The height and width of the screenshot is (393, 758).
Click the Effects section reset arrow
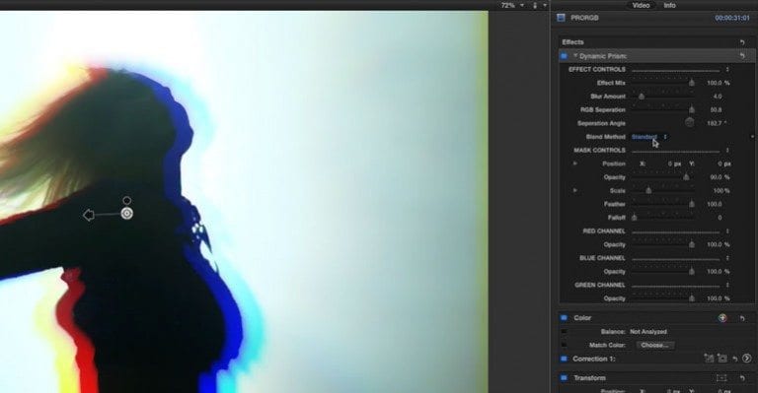click(x=742, y=42)
